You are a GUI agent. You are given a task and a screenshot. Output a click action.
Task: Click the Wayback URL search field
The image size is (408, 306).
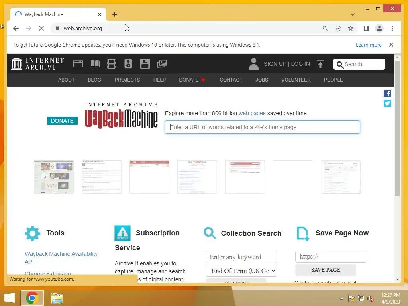(x=262, y=127)
